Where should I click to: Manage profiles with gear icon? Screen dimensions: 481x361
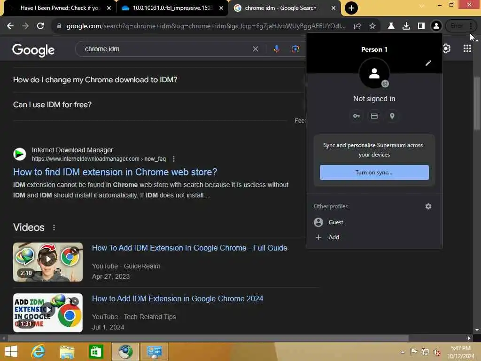[x=428, y=206]
